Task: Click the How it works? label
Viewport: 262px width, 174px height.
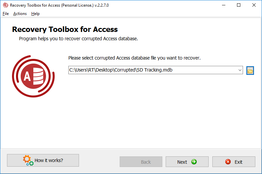Action: pos(49,160)
